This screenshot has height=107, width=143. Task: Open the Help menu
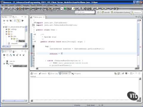coord(56,5)
